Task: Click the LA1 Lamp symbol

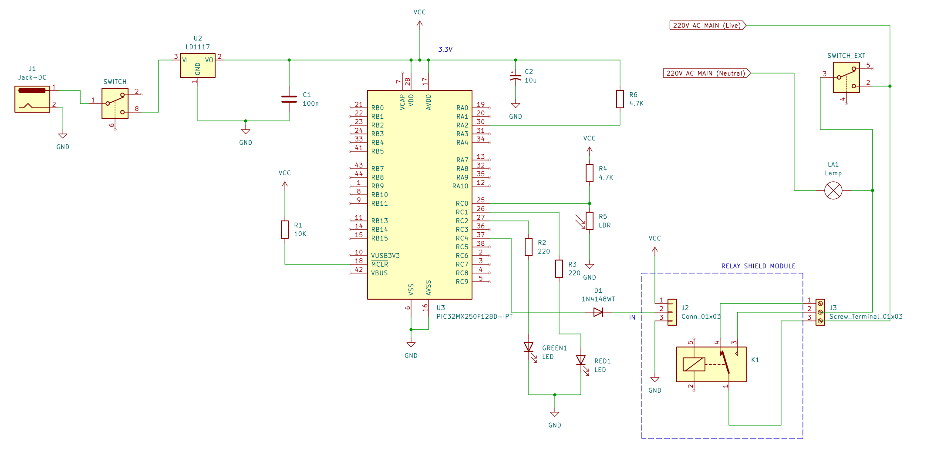Action: (x=833, y=190)
